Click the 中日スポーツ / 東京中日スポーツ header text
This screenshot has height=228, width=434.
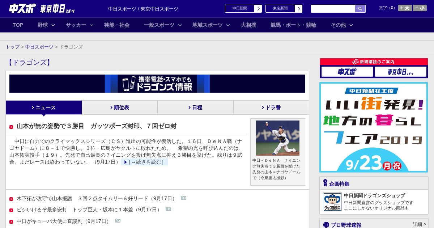pyautogui.click(x=143, y=9)
